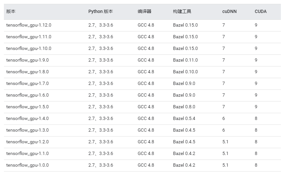Select the tensorflow_gpu-1.12.0 version cell
Screen dimensions: 289x178
(x=29, y=25)
